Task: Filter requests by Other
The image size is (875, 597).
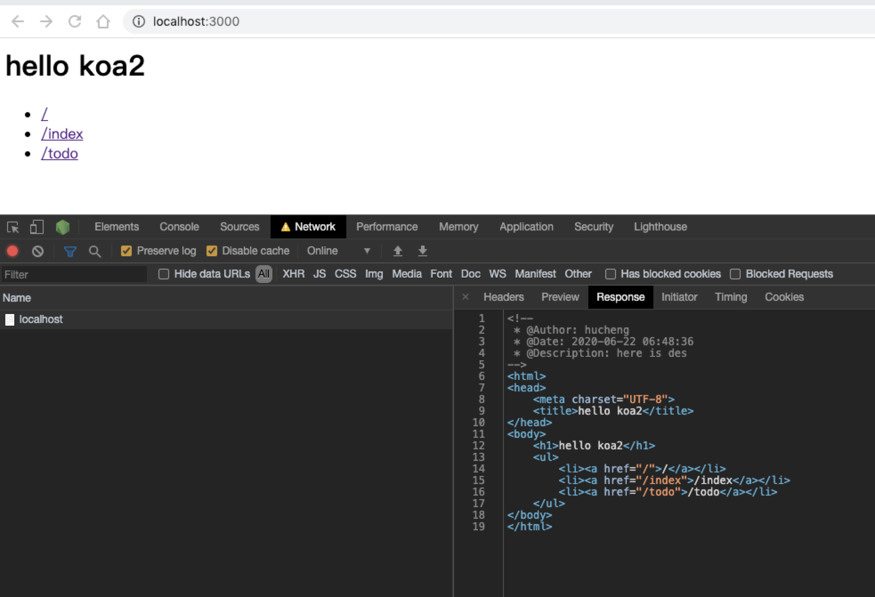Action: pyautogui.click(x=578, y=274)
